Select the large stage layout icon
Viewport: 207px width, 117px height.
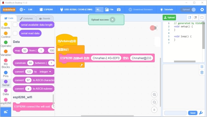pos(196,18)
